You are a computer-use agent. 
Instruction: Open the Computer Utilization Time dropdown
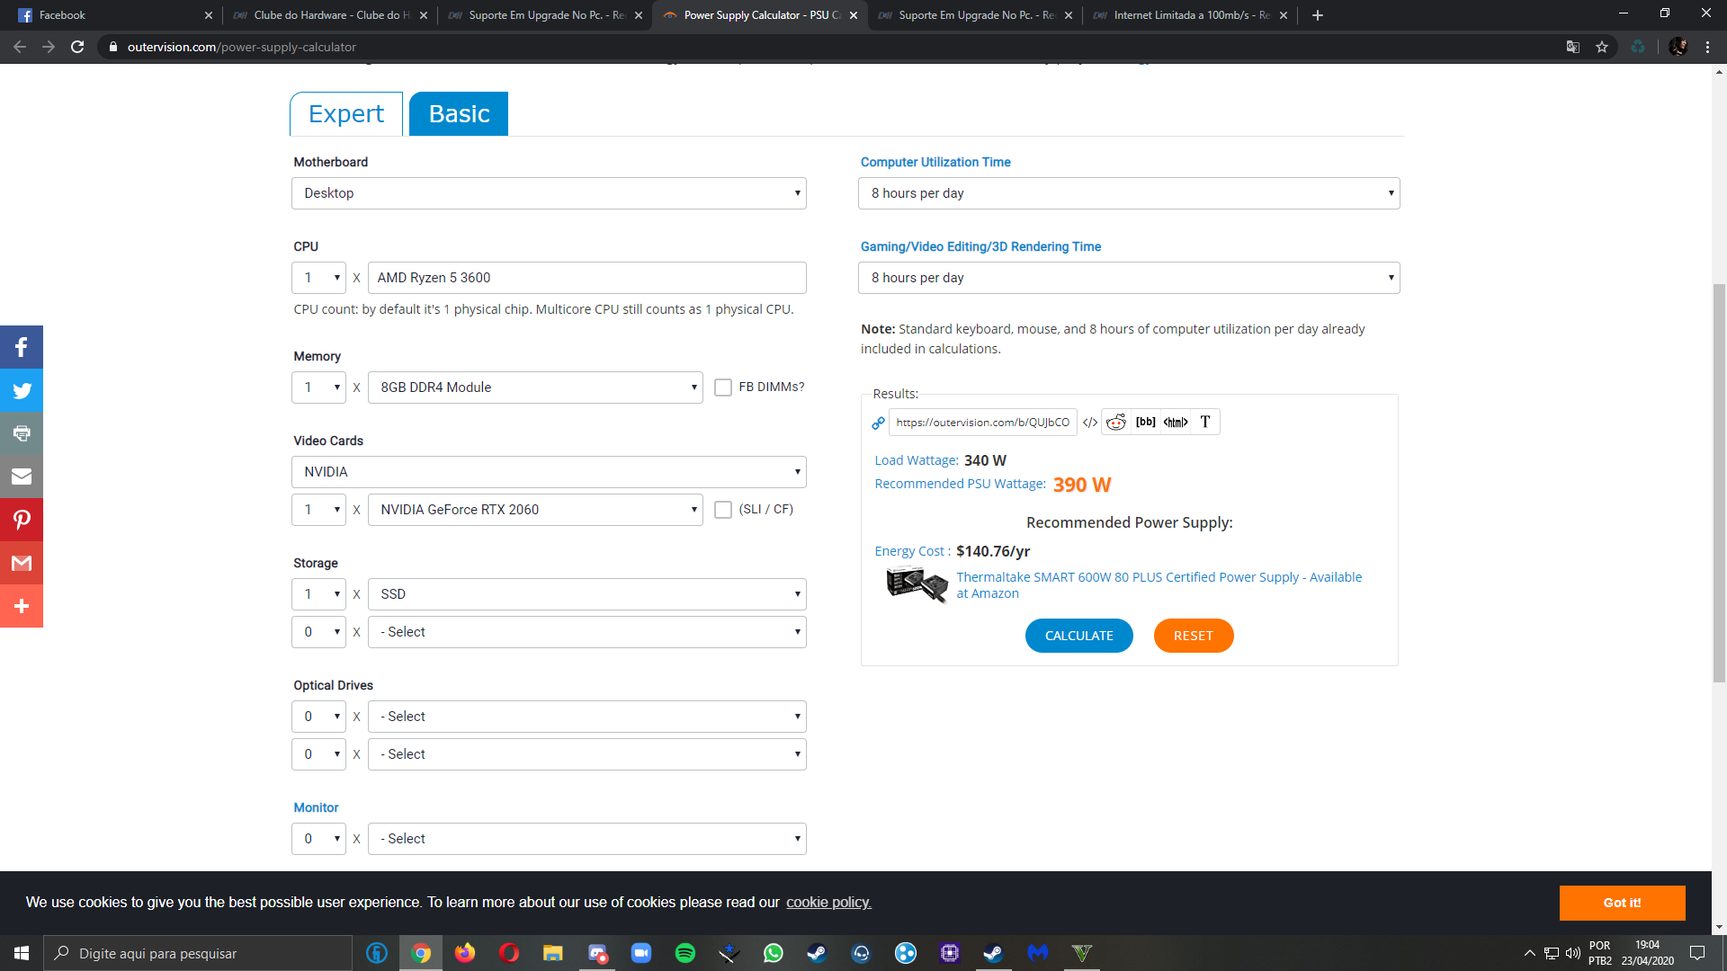click(x=1129, y=193)
